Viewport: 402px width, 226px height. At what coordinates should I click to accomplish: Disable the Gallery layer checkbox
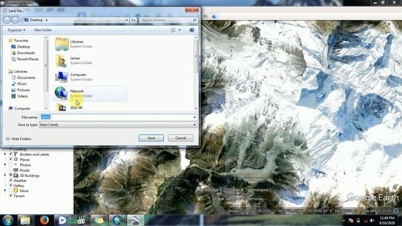(11, 185)
